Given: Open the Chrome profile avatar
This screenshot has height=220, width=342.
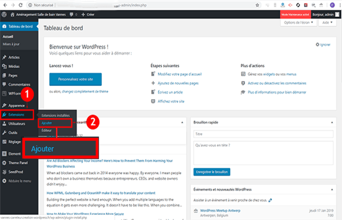Looking at the screenshot, I should [332, 5].
